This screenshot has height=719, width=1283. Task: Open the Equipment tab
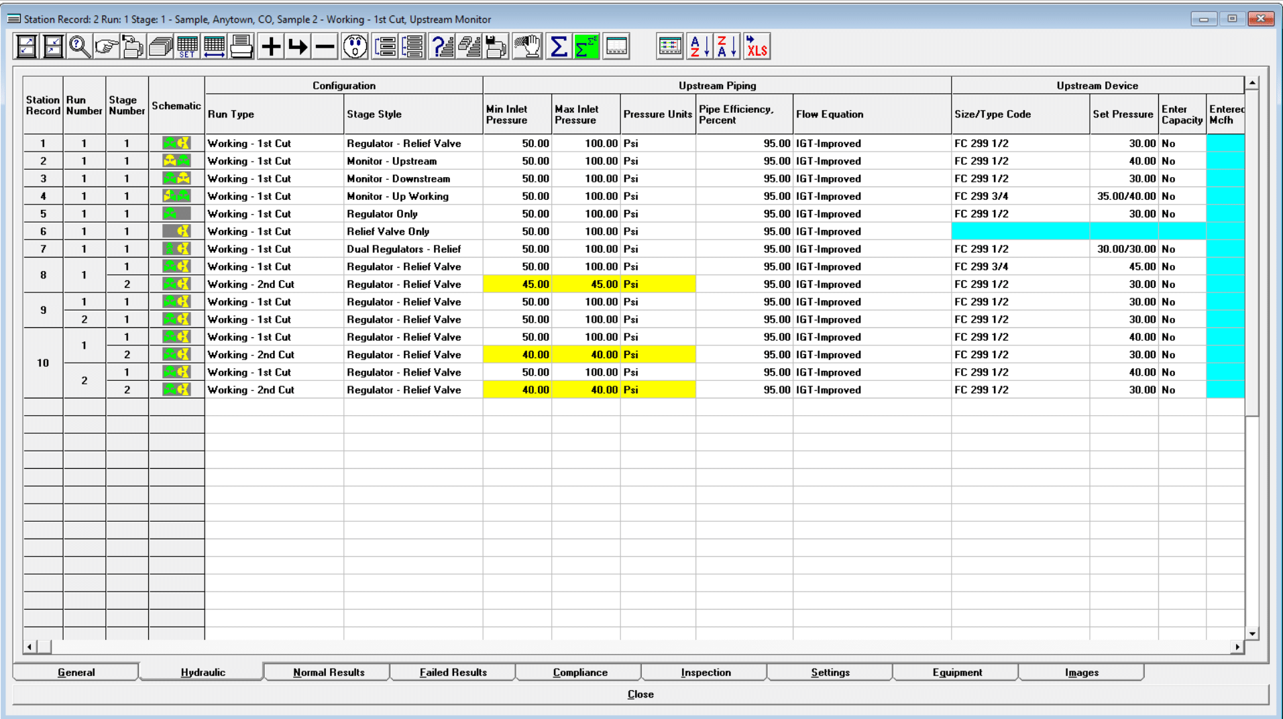tap(957, 672)
